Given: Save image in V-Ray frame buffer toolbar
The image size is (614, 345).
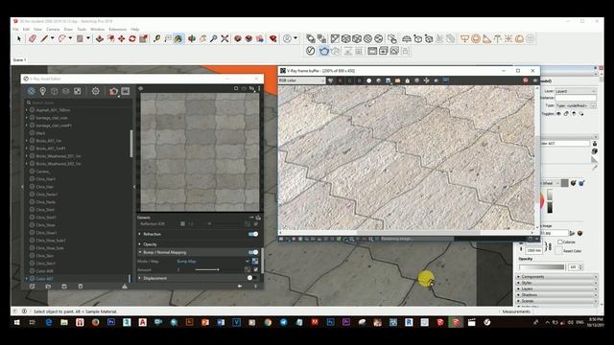Looking at the screenshot, I should tap(388, 80).
